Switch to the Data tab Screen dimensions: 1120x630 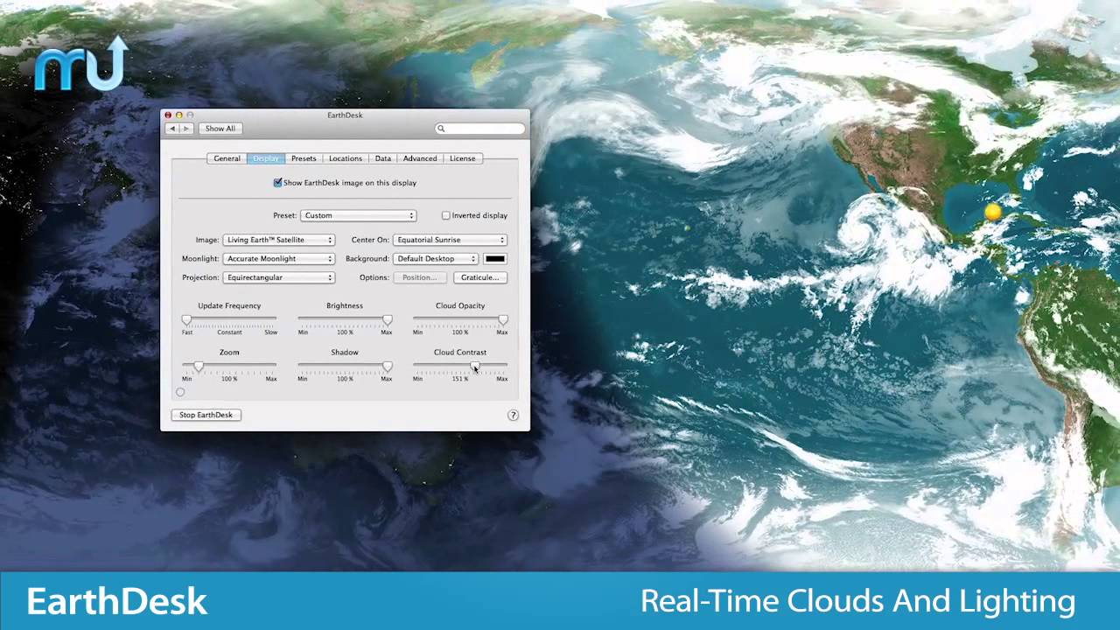tap(383, 158)
